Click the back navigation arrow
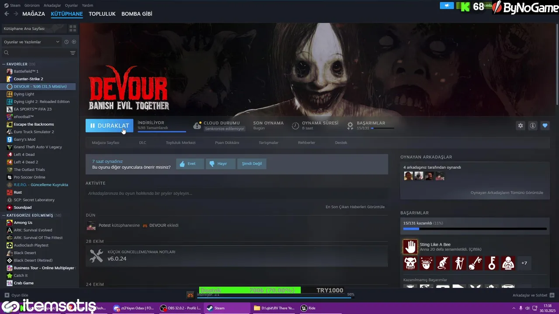 [7, 14]
